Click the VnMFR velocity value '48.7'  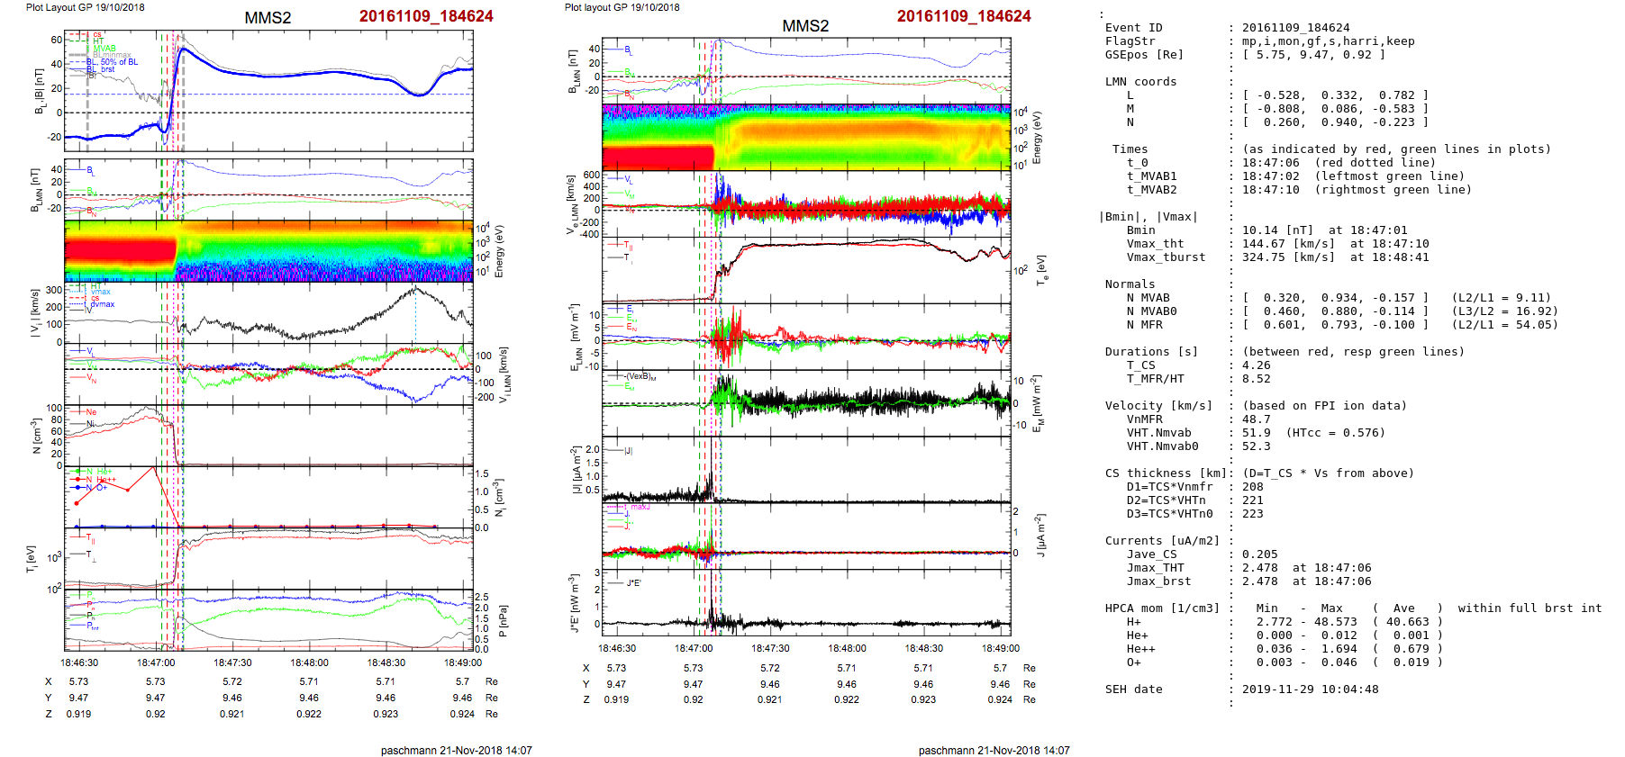pyautogui.click(x=1256, y=419)
